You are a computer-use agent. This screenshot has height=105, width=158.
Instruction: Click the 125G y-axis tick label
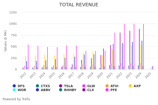[x=13, y=12]
